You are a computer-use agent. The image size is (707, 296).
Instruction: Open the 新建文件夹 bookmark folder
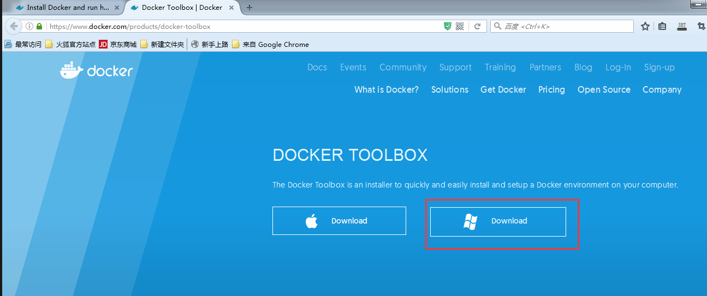[162, 45]
